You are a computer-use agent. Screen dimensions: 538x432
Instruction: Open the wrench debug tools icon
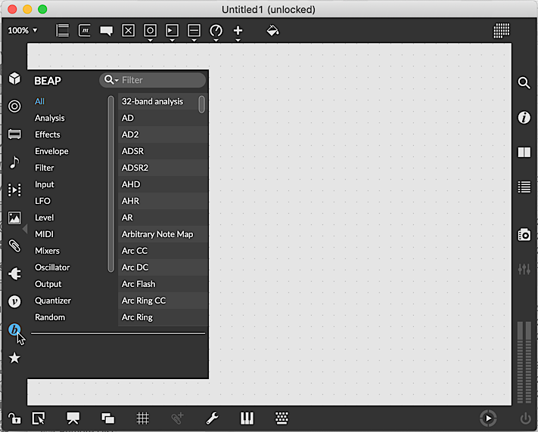pyautogui.click(x=212, y=418)
